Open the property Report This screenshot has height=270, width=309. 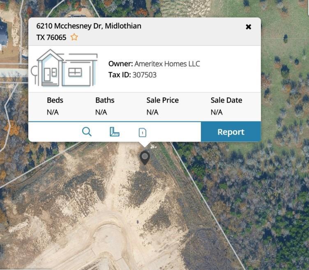[x=231, y=132]
